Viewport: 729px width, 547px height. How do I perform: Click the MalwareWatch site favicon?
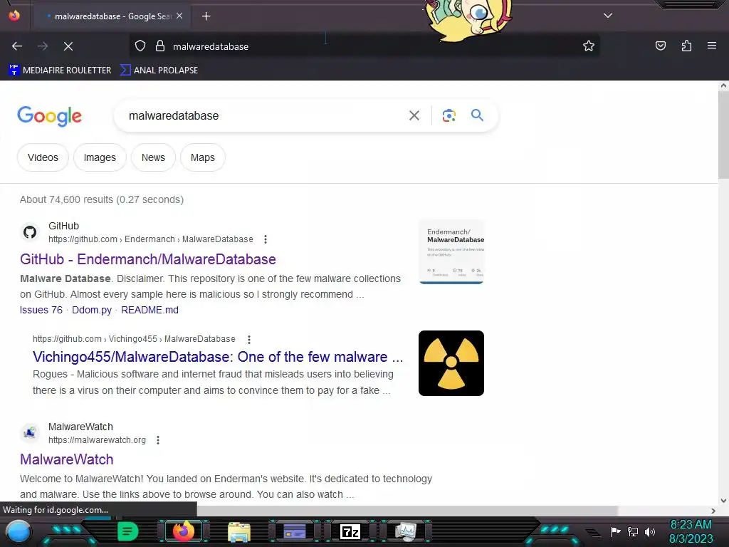pyautogui.click(x=30, y=433)
